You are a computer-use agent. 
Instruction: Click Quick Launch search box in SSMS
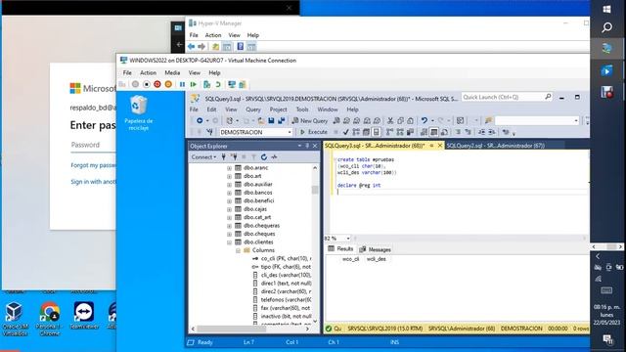[507, 97]
